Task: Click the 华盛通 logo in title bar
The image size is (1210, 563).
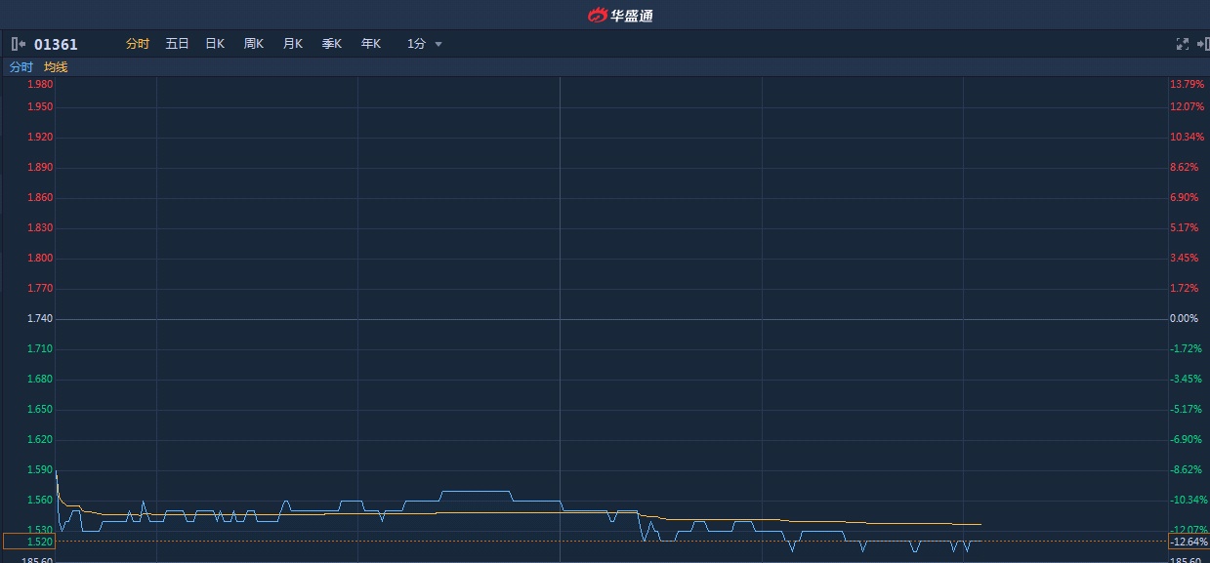Action: tap(620, 15)
